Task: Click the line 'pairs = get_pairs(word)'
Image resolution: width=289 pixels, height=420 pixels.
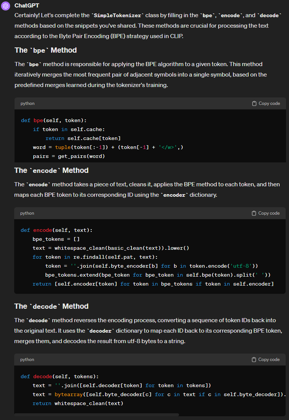Action: point(69,156)
